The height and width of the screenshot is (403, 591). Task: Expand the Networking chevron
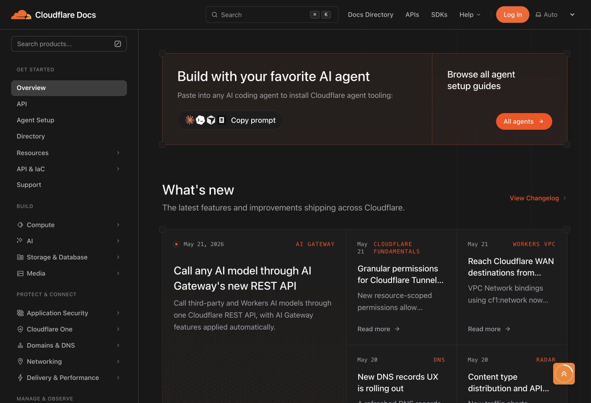pyautogui.click(x=118, y=362)
